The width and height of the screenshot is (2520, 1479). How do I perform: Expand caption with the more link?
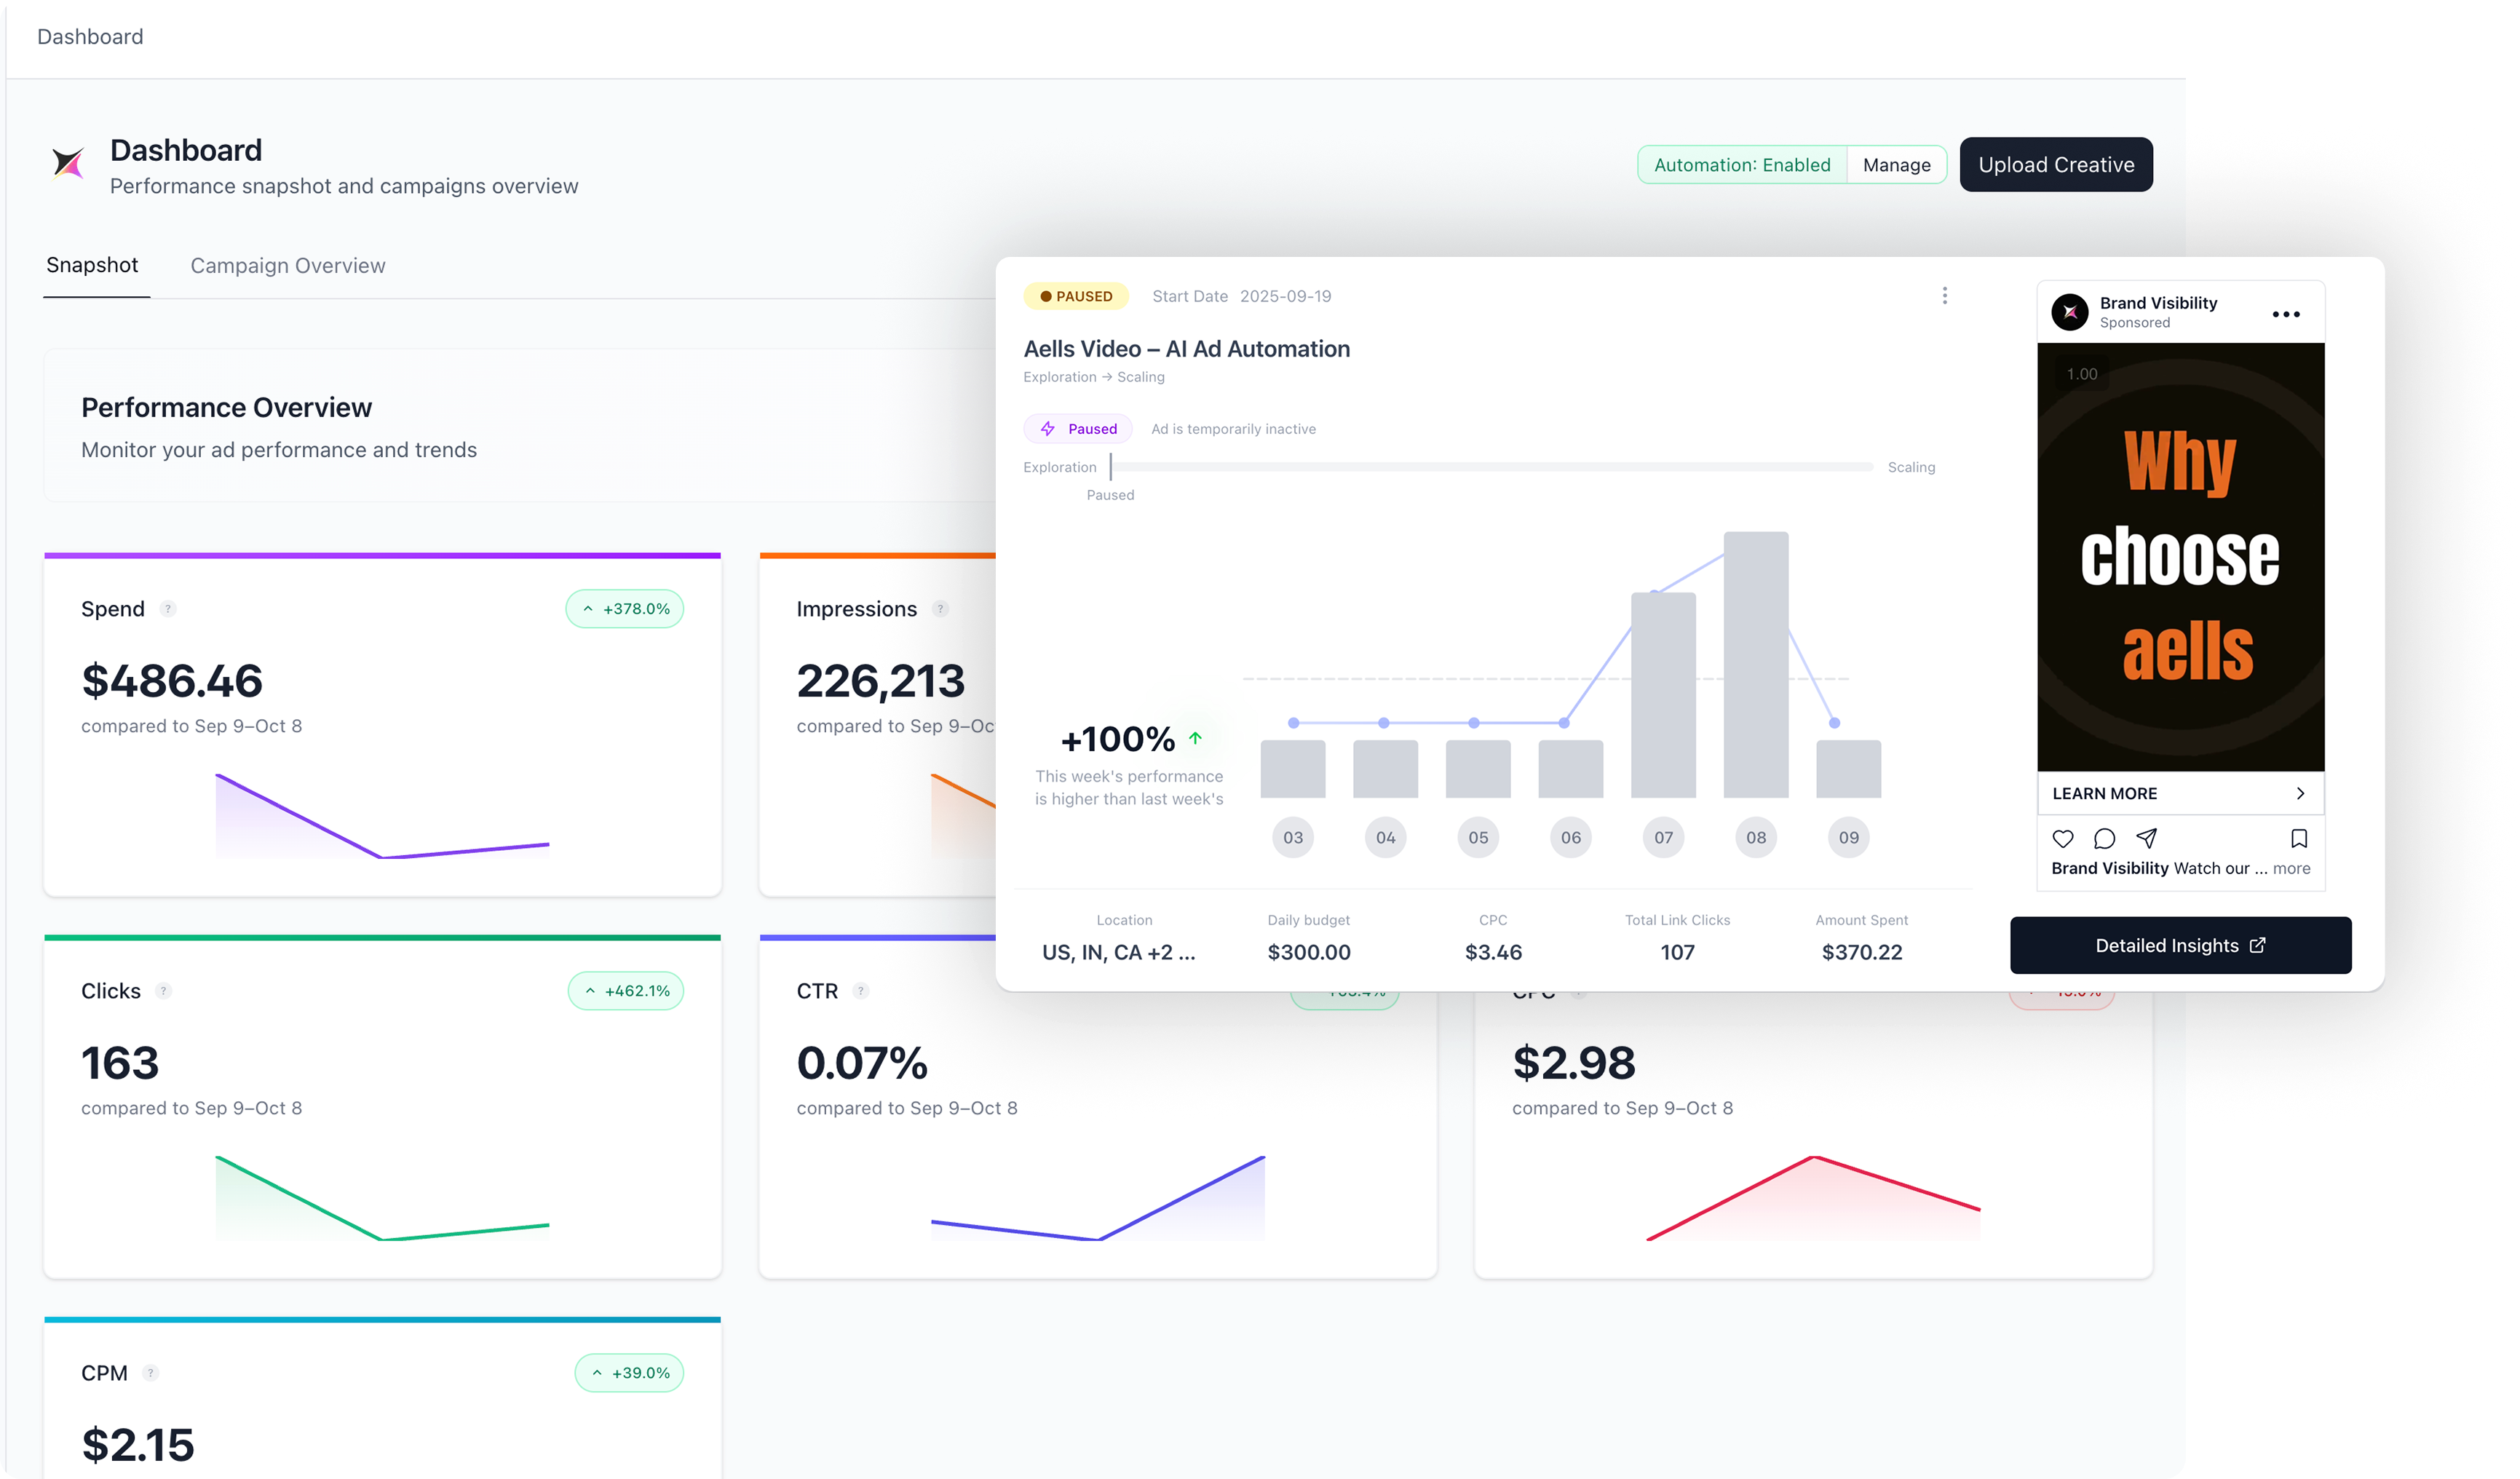pyautogui.click(x=2291, y=868)
